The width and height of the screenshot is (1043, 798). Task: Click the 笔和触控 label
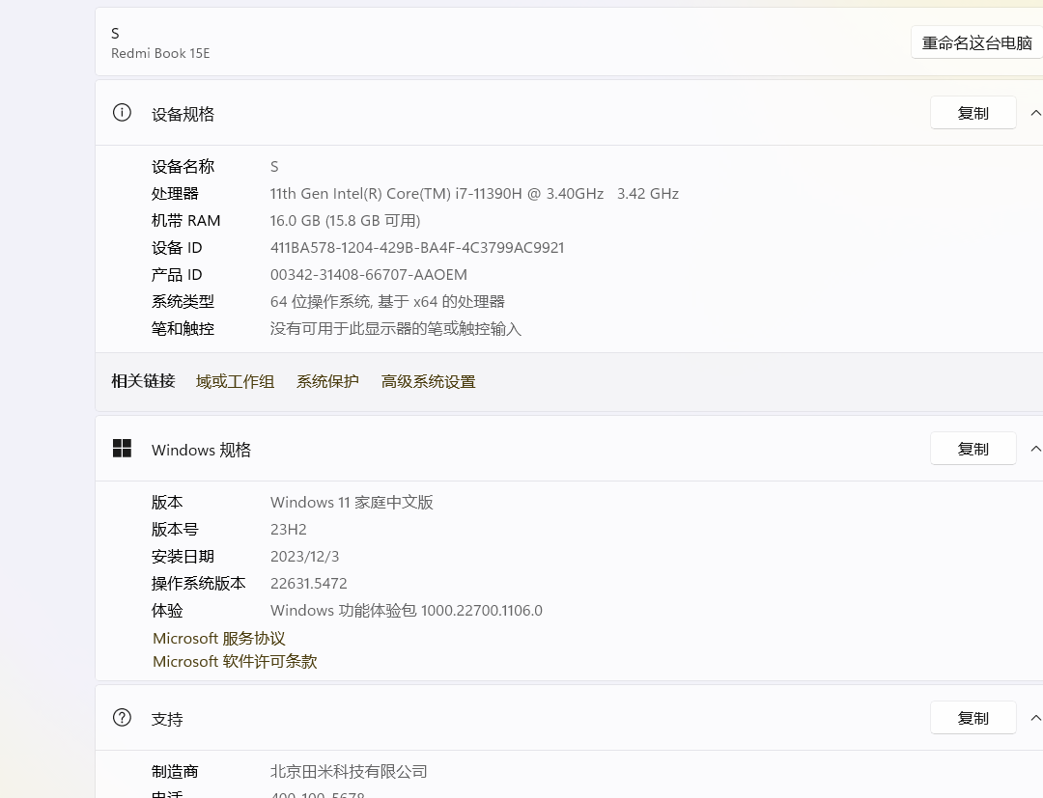[x=183, y=329]
